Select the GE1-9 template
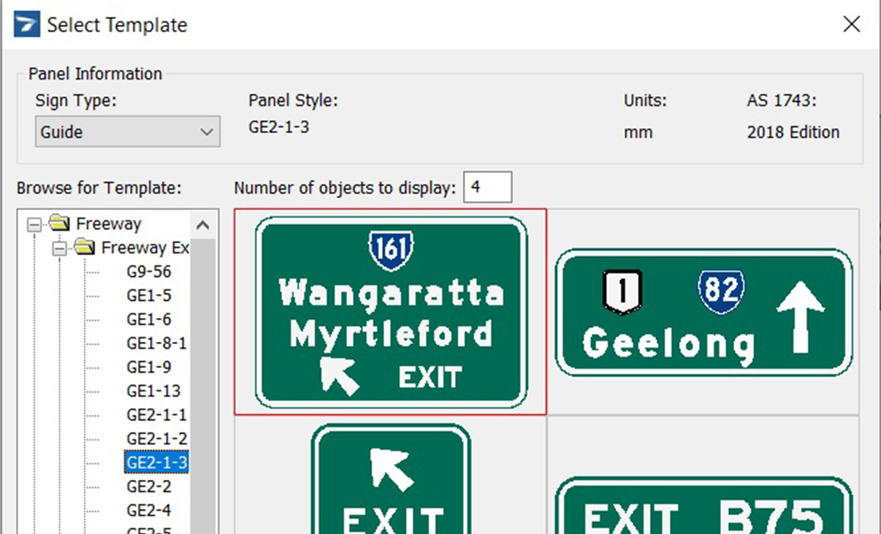 click(149, 367)
